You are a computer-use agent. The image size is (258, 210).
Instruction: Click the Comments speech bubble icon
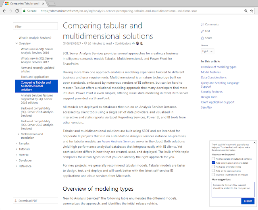coord(202,24)
